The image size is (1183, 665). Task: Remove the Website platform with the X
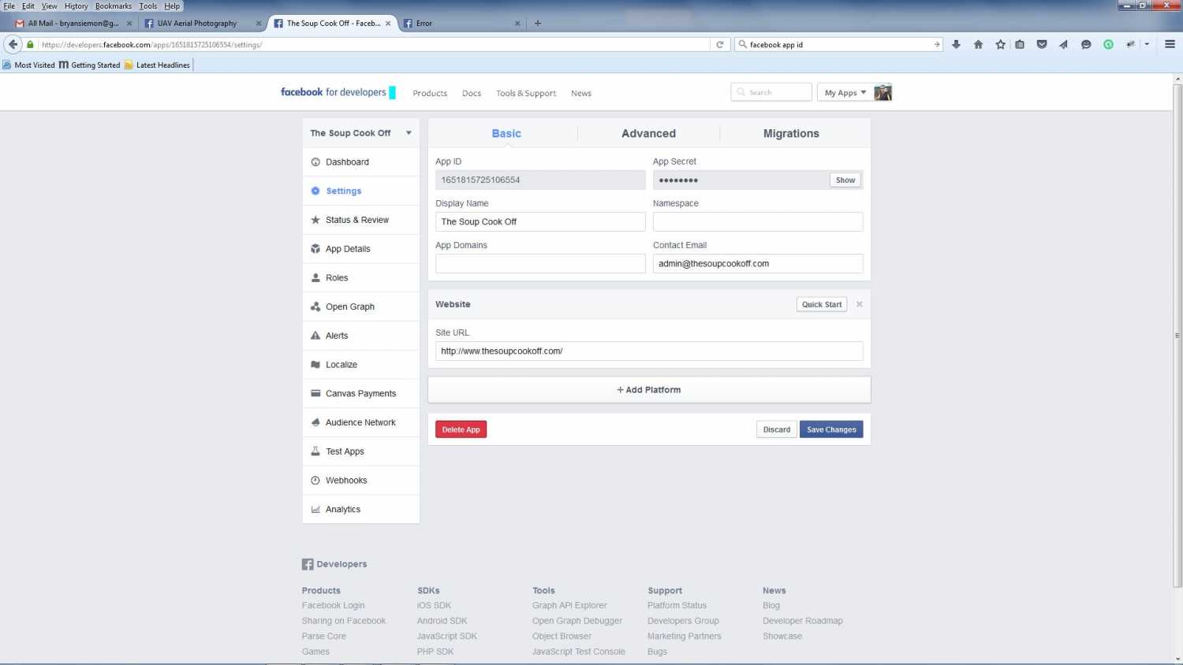point(859,304)
